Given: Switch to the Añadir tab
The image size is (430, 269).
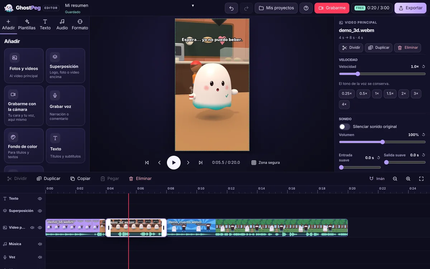Looking at the screenshot, I should 9,25.
